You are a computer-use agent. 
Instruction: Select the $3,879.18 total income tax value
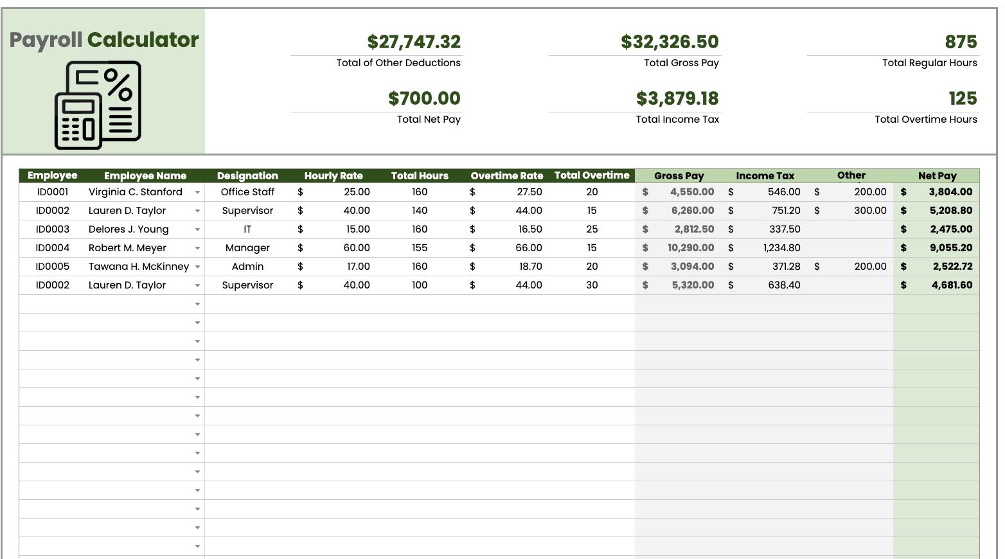(x=677, y=98)
